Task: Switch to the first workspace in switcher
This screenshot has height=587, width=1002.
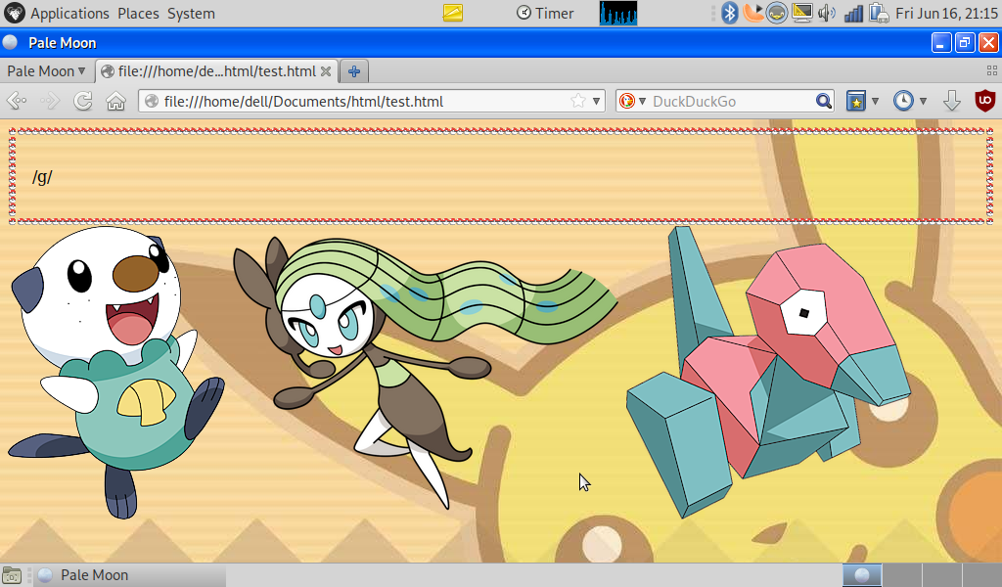Action: [862, 575]
